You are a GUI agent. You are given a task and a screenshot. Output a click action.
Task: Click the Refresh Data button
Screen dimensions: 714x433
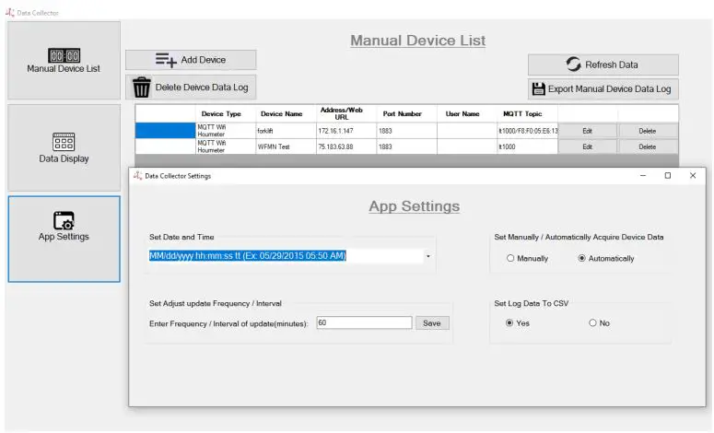(x=603, y=64)
